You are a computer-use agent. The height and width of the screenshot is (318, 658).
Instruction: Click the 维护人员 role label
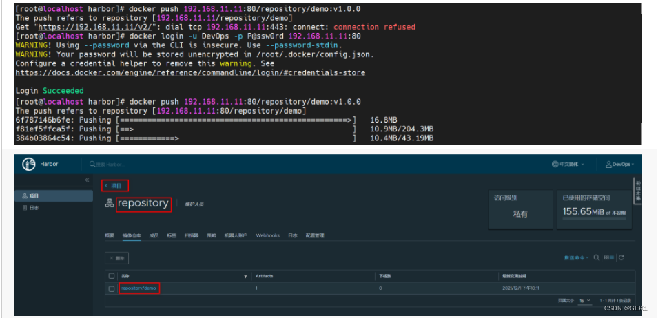coord(194,204)
